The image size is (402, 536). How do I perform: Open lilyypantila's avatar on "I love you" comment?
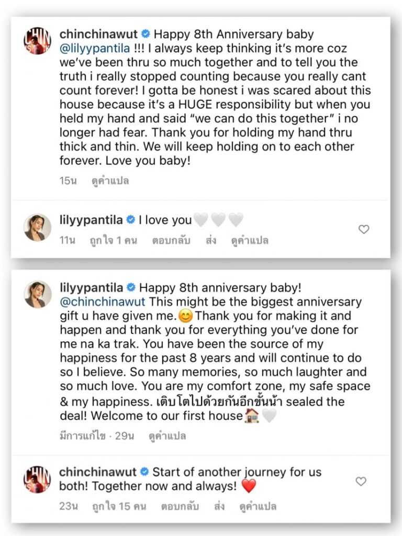pyautogui.click(x=37, y=227)
